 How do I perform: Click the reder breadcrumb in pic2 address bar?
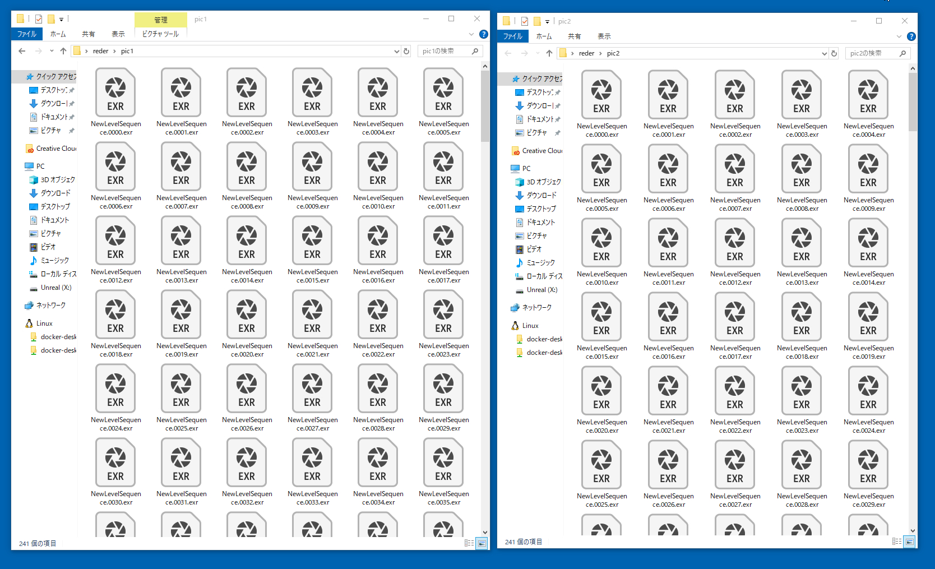tap(586, 53)
